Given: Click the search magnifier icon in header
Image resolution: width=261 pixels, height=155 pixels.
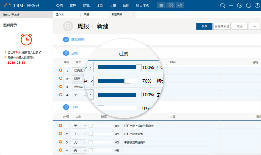Looking at the screenshot, I should tap(222, 6).
